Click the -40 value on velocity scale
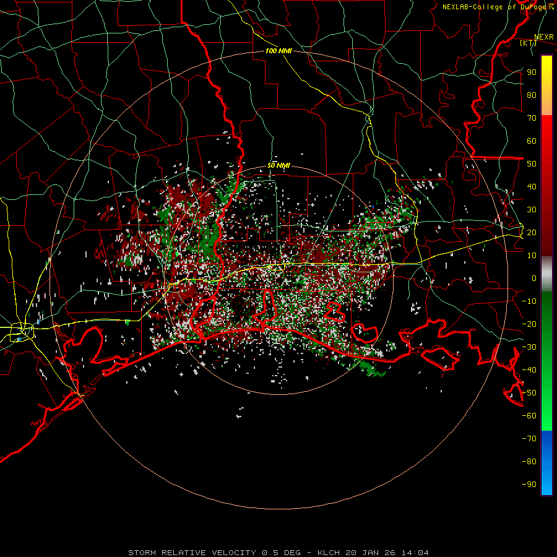 click(x=529, y=370)
